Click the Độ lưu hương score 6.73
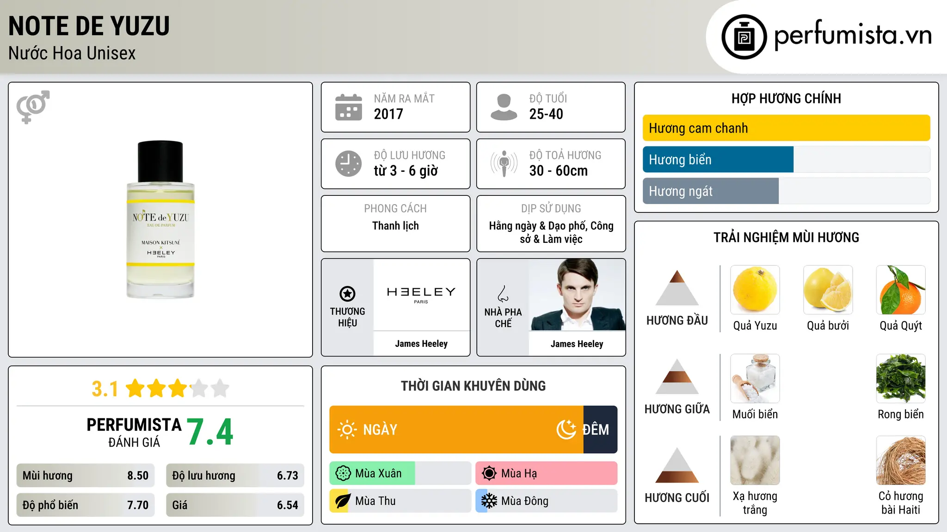This screenshot has height=532, width=947. (x=288, y=476)
